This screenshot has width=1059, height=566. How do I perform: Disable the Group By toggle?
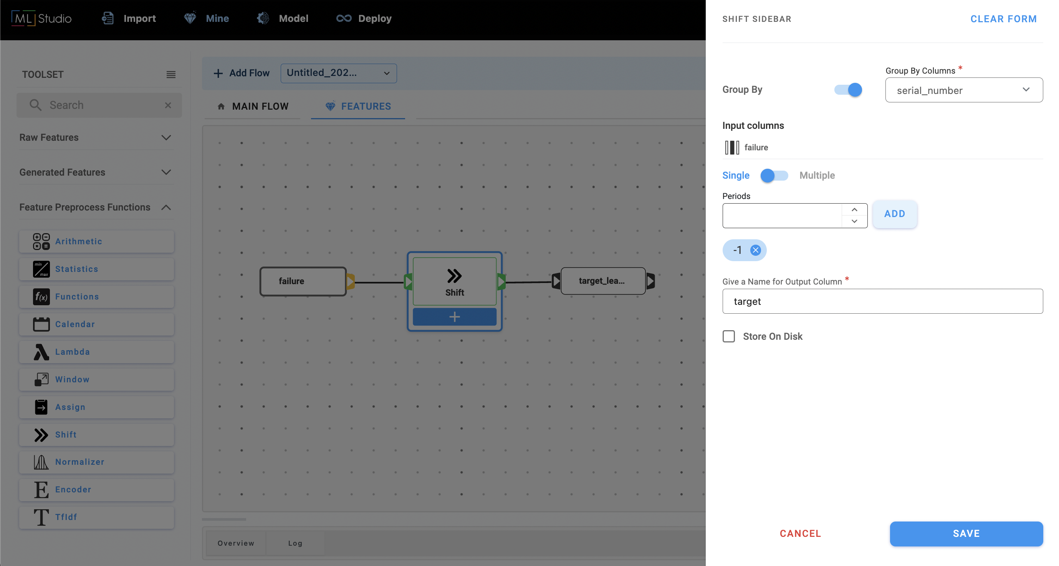click(848, 89)
